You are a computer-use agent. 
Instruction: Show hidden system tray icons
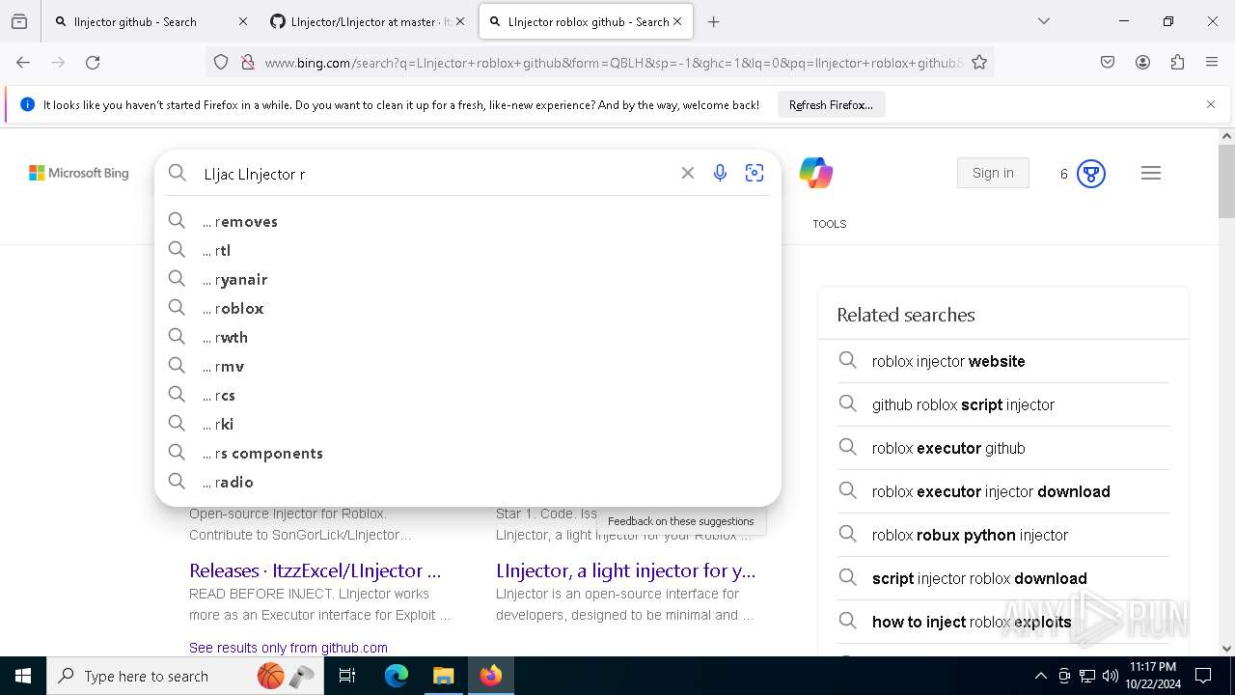[x=1040, y=676]
